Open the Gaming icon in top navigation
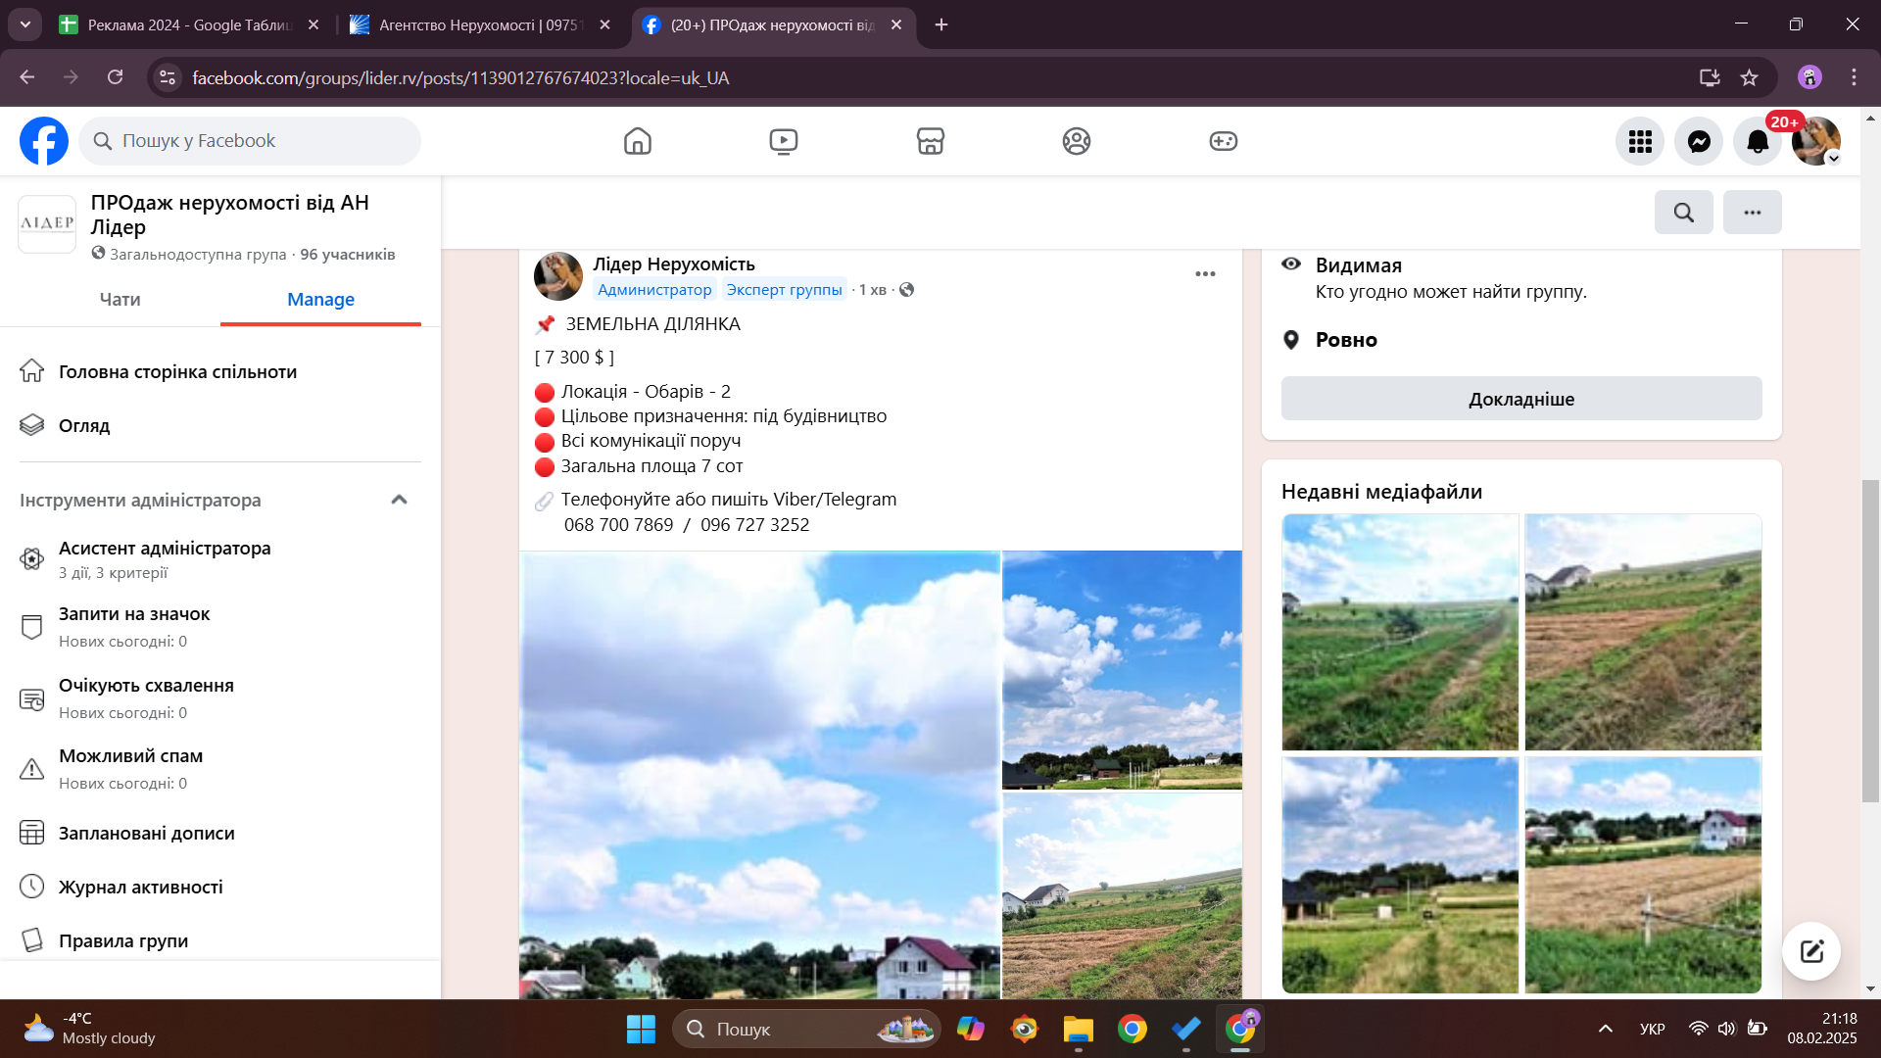The height and width of the screenshot is (1058, 1881). coord(1223,141)
